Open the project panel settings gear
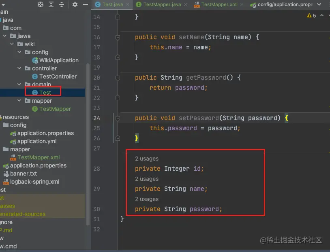Image resolution: width=330 pixels, height=252 pixels. coord(75,4)
